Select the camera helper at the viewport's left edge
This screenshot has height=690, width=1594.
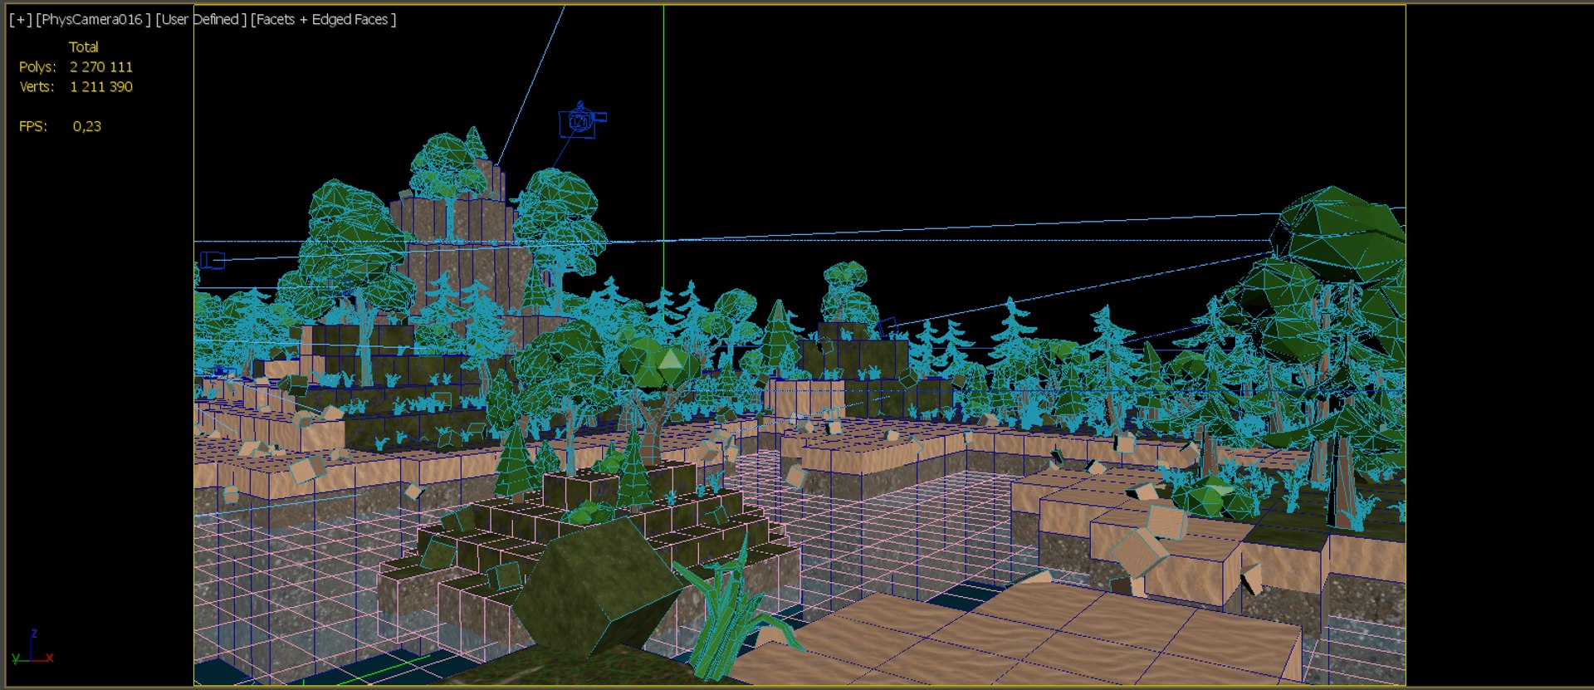coord(212,261)
